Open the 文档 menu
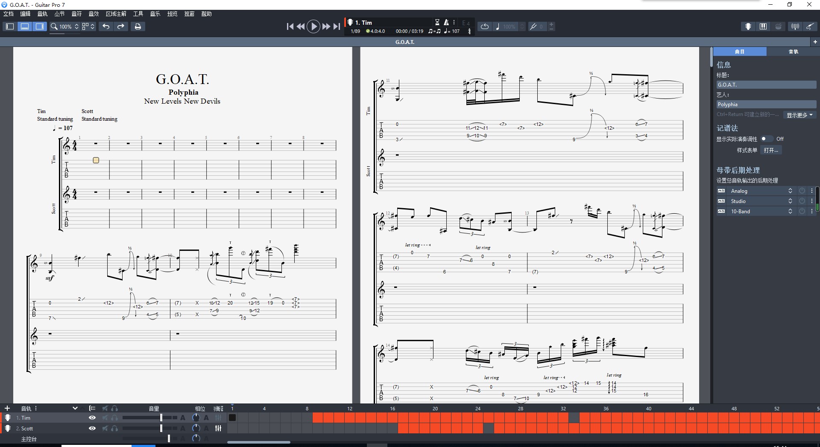The height and width of the screenshot is (447, 820). coord(8,14)
